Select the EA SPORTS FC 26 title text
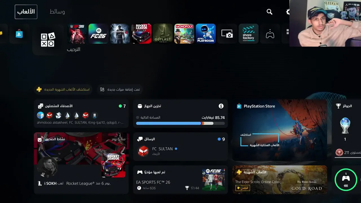This screenshot has width=361, height=203. (153, 182)
